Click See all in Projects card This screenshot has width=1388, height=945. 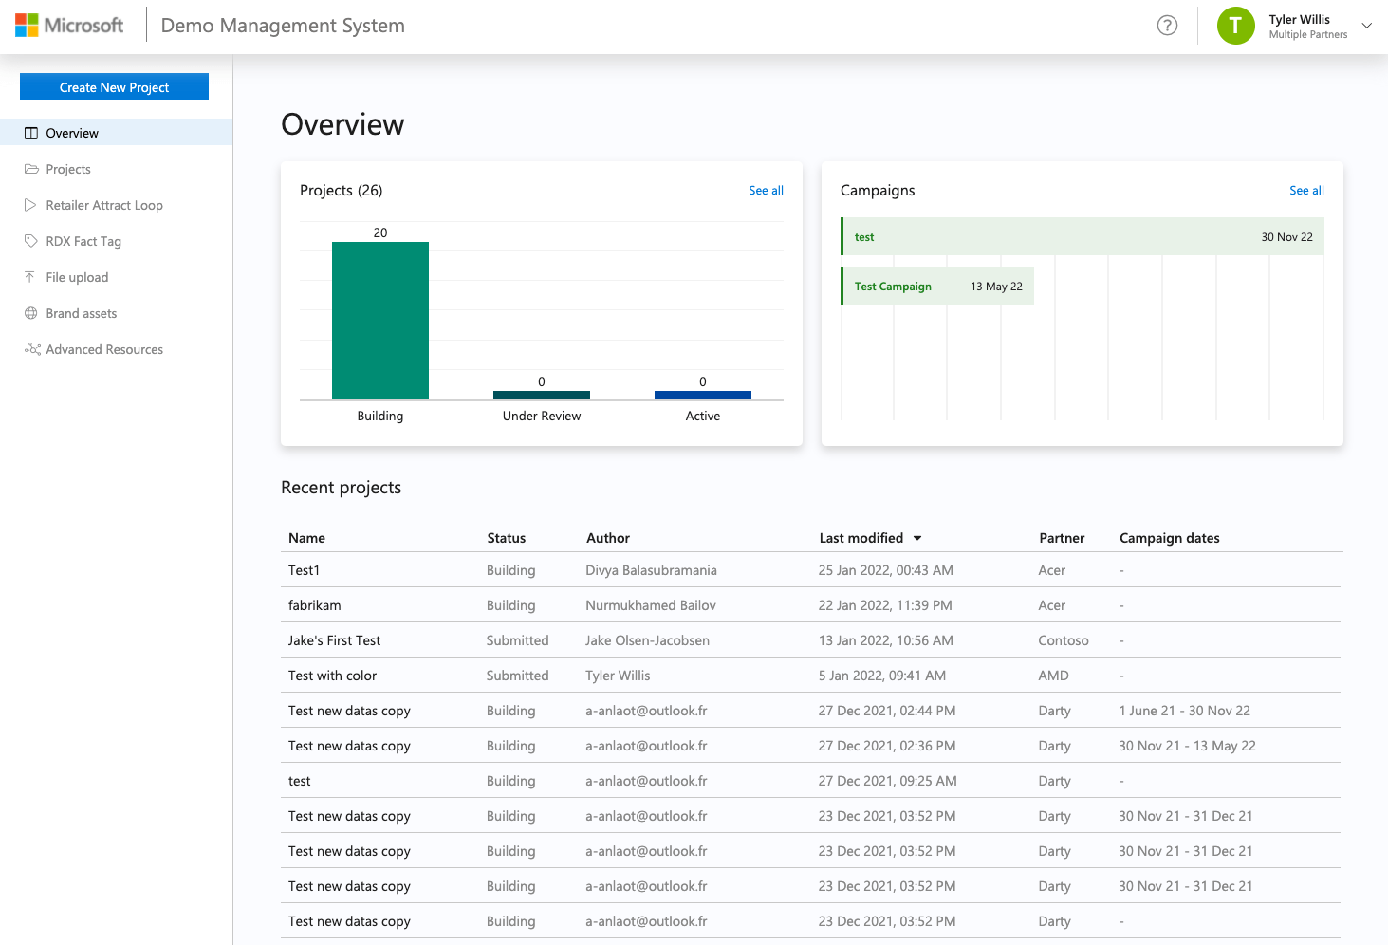click(766, 191)
